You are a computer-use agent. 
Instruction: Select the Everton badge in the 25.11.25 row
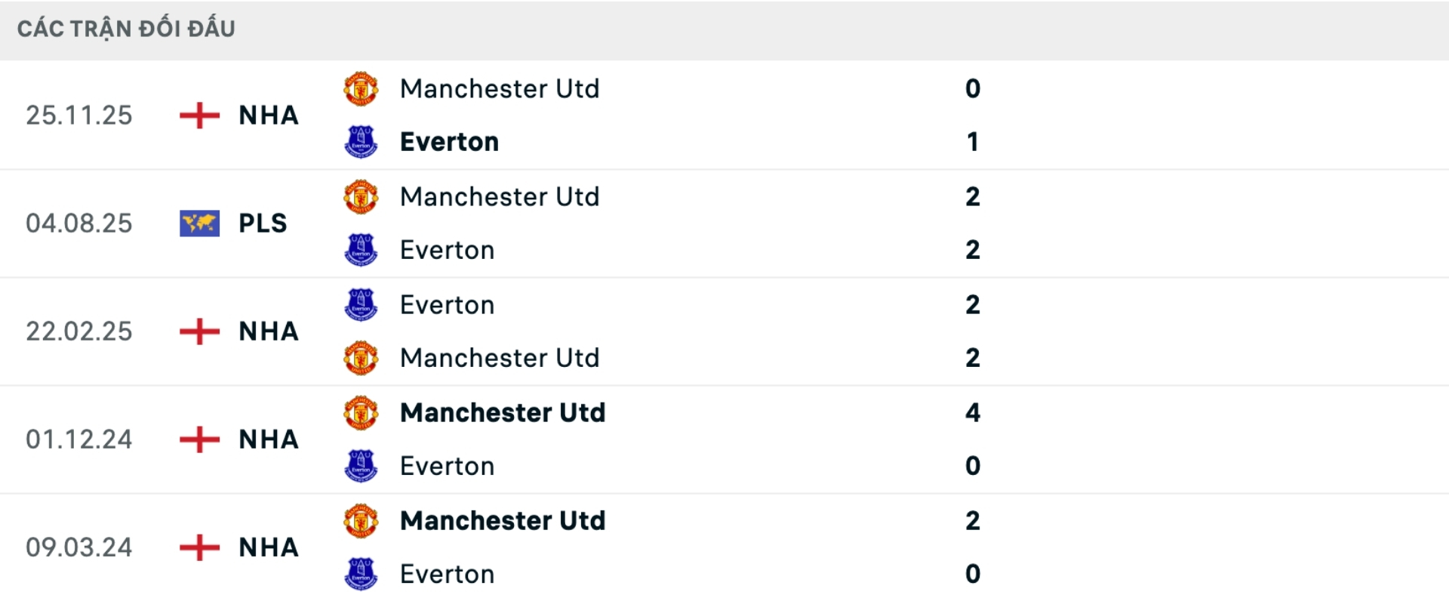[x=361, y=142]
